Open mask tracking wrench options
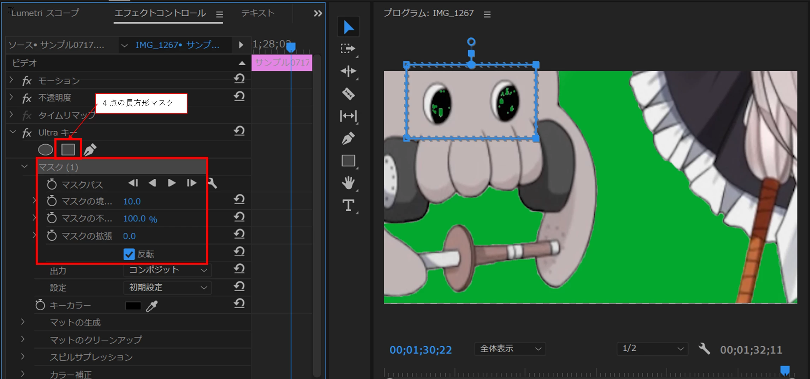 (212, 183)
